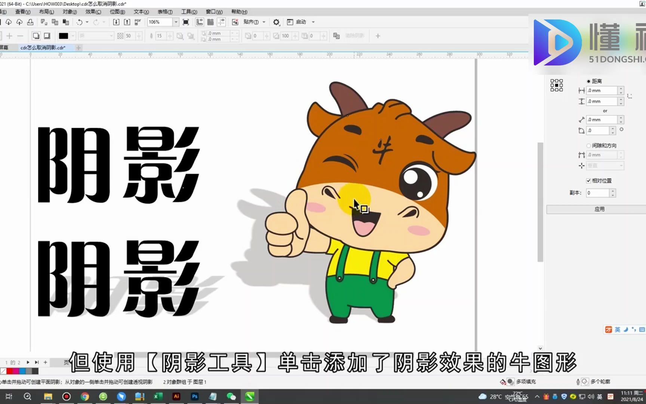This screenshot has width=646, height=404.
Task: Open the 106% zoom level dropdown
Action: 176,22
